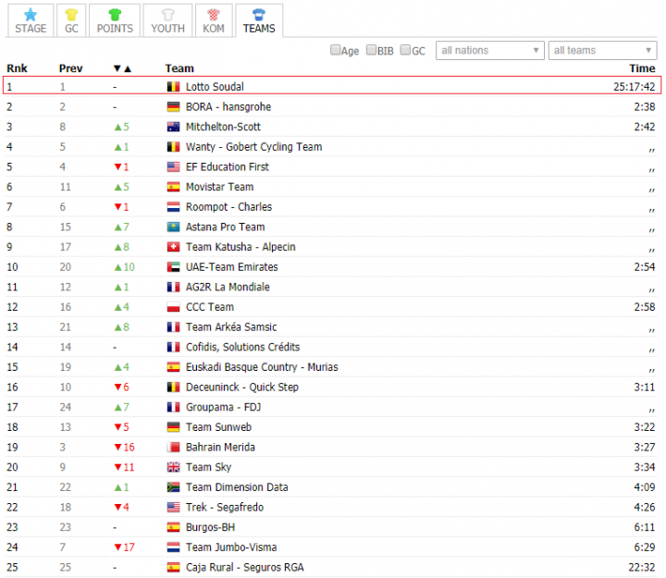This screenshot has height=578, width=666.
Task: Click the UK flag beside Team Sky
Action: pyautogui.click(x=173, y=467)
